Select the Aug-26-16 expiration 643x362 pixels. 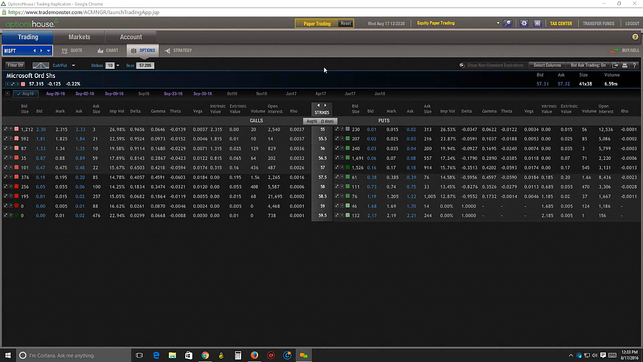point(55,94)
